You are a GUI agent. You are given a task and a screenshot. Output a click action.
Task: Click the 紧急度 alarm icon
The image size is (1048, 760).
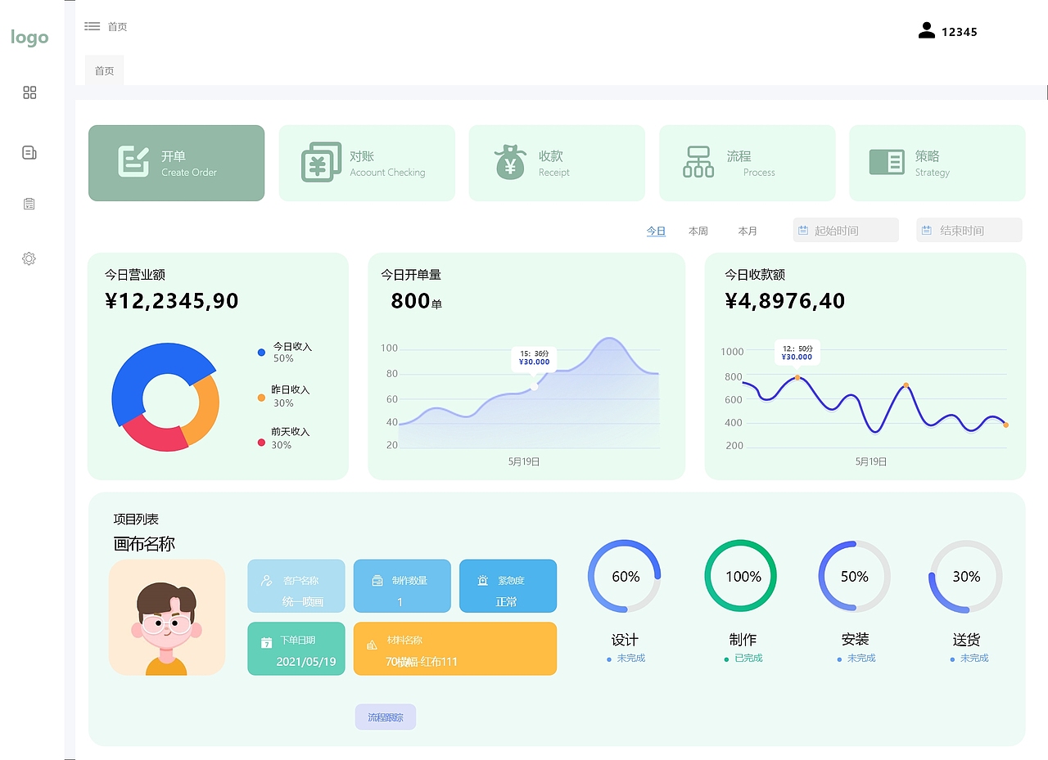[483, 581]
